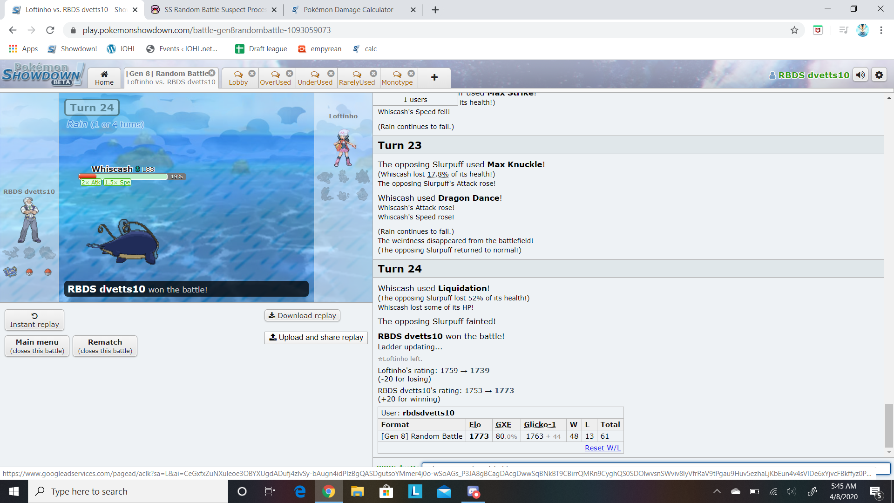Viewport: 894px width, 503px height.
Task: Download the battle replay
Action: (x=302, y=315)
